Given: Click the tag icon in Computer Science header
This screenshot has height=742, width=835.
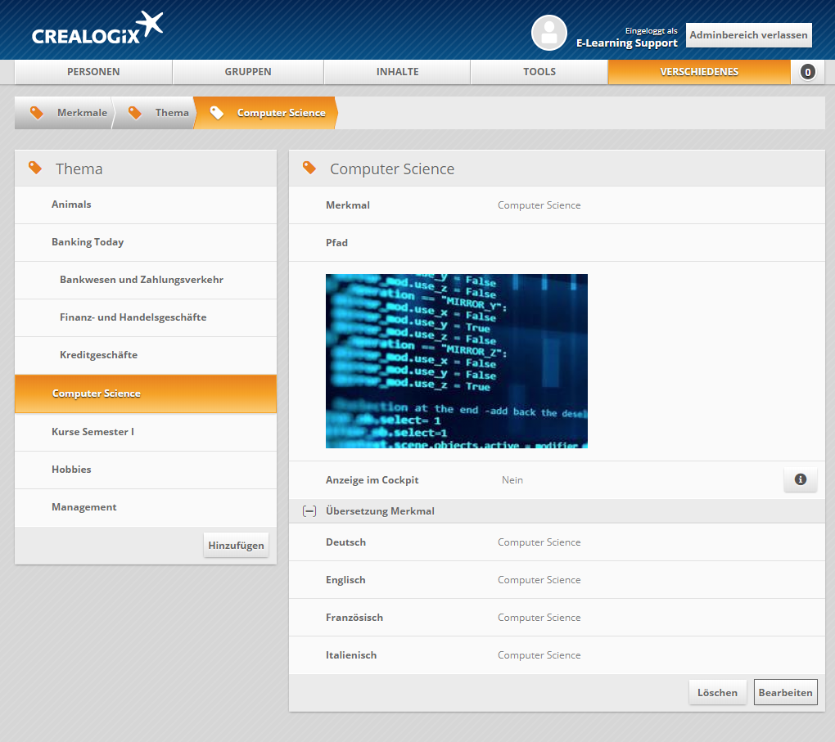Looking at the screenshot, I should tap(309, 168).
